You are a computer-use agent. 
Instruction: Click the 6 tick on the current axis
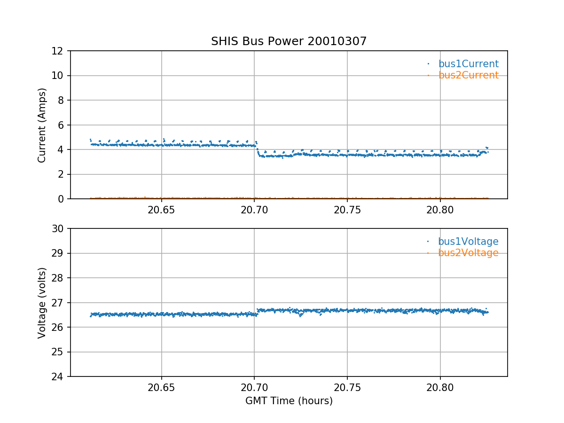coord(62,125)
